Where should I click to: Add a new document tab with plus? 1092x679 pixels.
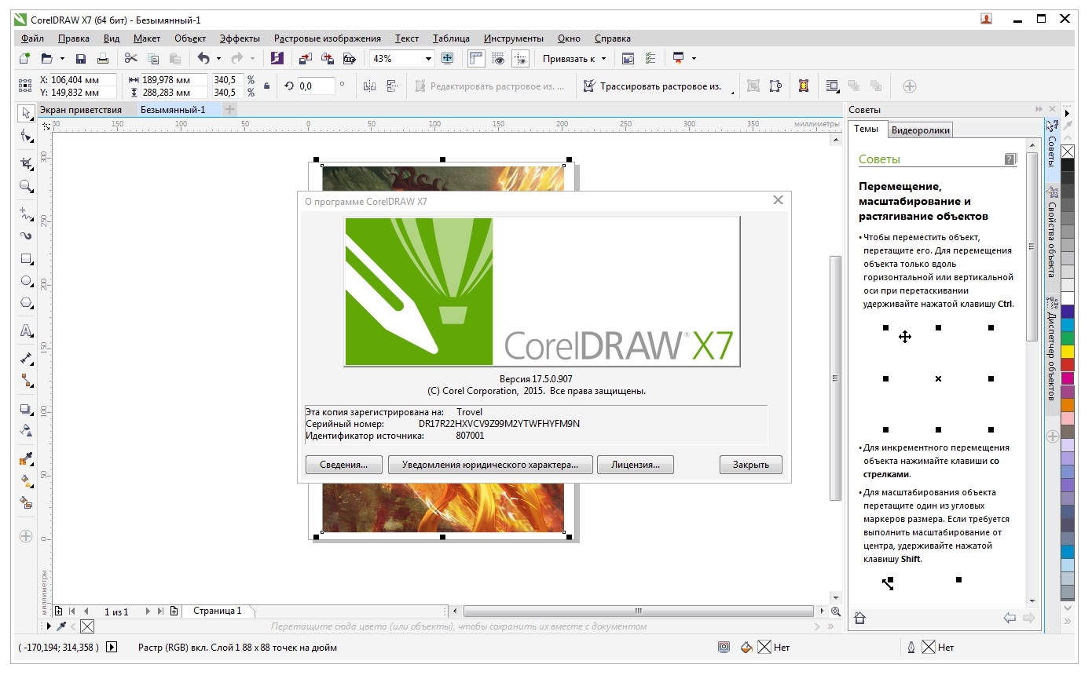tap(229, 110)
